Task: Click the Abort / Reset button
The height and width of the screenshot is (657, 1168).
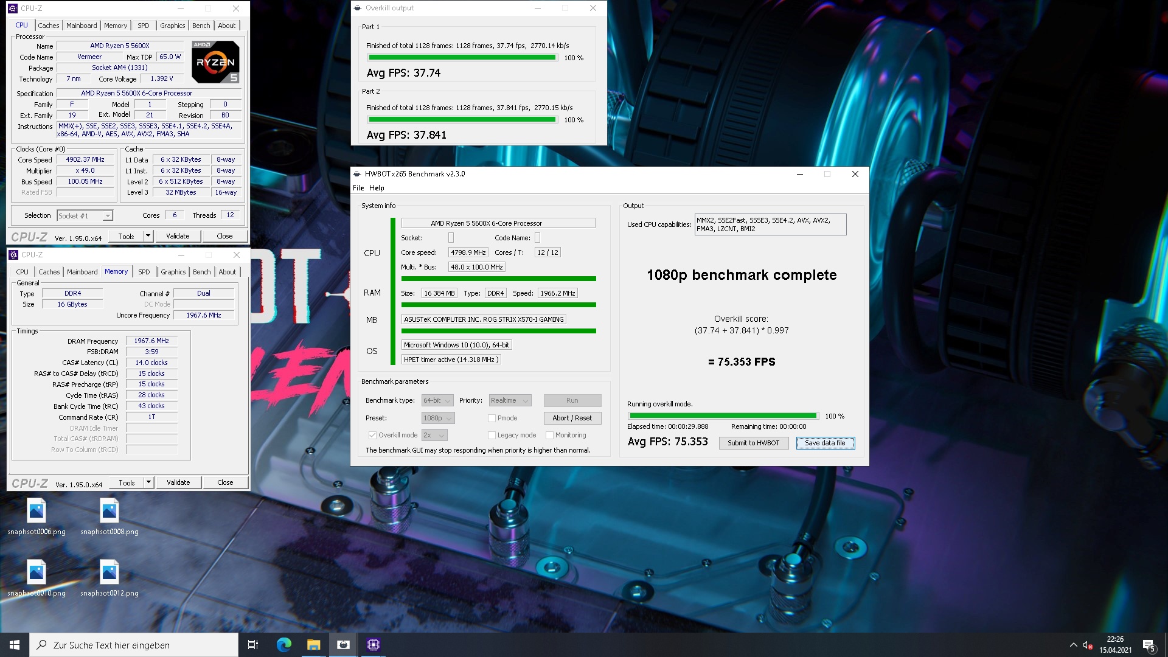Action: point(572,418)
